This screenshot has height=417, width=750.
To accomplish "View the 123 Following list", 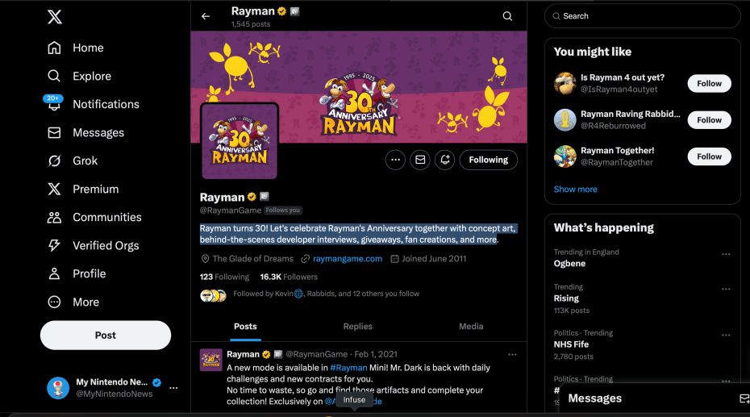I will click(x=224, y=277).
